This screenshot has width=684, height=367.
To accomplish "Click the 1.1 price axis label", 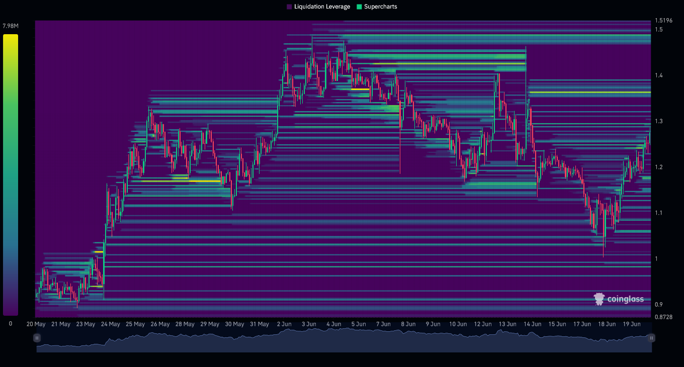I will click(659, 213).
